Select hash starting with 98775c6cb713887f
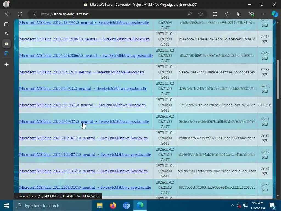Image resolution: width=281 pixels, height=211 pixels. tap(217, 187)
